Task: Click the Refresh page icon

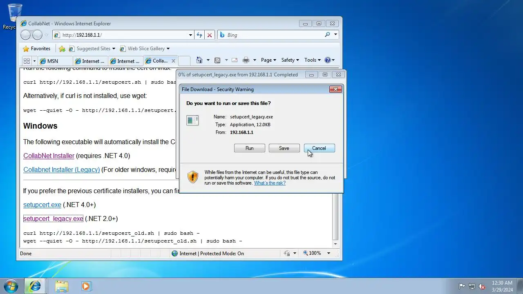Action: point(199,35)
